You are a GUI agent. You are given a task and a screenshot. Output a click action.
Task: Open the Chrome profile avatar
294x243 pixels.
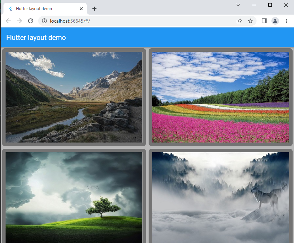[275, 21]
